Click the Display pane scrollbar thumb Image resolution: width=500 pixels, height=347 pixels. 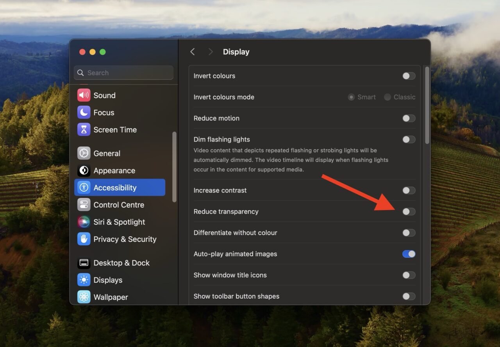pos(427,105)
